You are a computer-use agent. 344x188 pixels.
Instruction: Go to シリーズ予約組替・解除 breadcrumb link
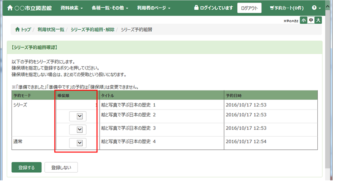tap(92, 30)
